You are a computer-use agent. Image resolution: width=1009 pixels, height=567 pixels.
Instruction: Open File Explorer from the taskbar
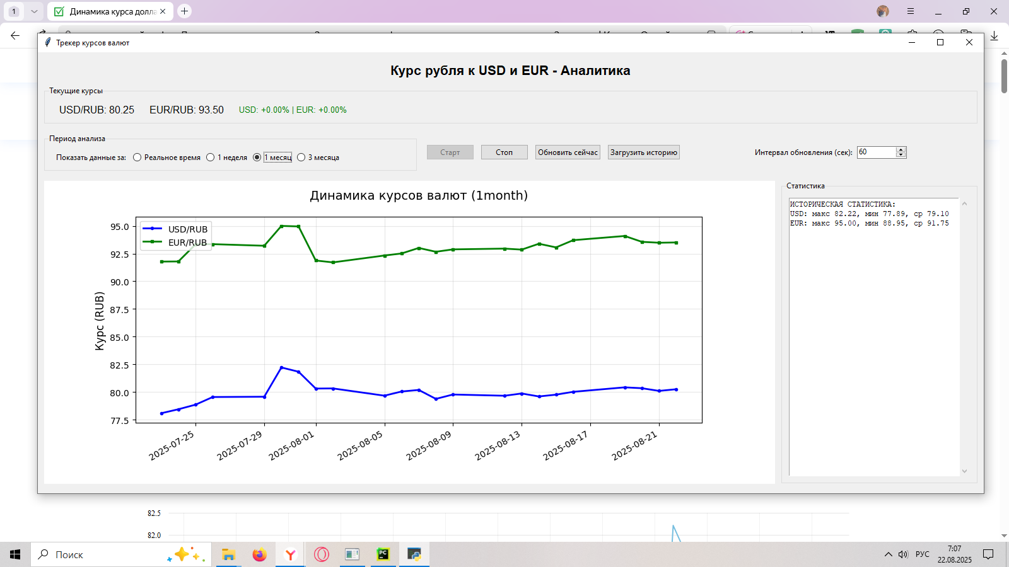pos(228,554)
